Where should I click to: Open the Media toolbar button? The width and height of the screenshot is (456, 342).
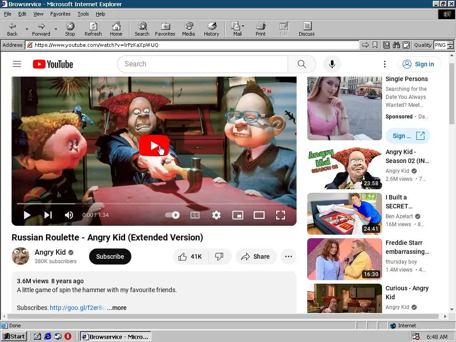(x=188, y=29)
